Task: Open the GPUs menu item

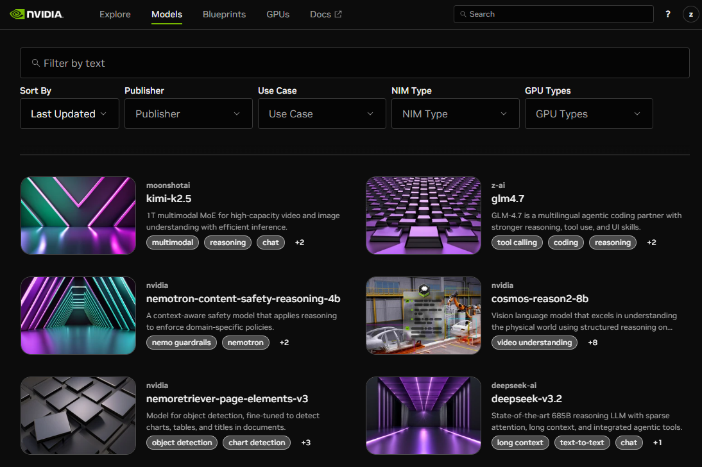Action: (x=278, y=14)
